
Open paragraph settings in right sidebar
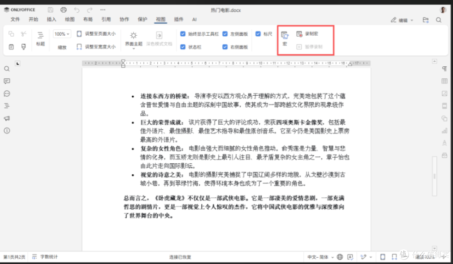pos(444,69)
